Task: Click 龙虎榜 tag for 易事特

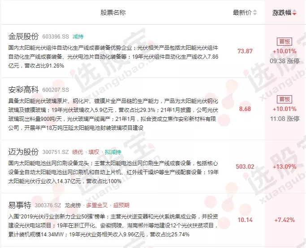Action: (x=73, y=205)
